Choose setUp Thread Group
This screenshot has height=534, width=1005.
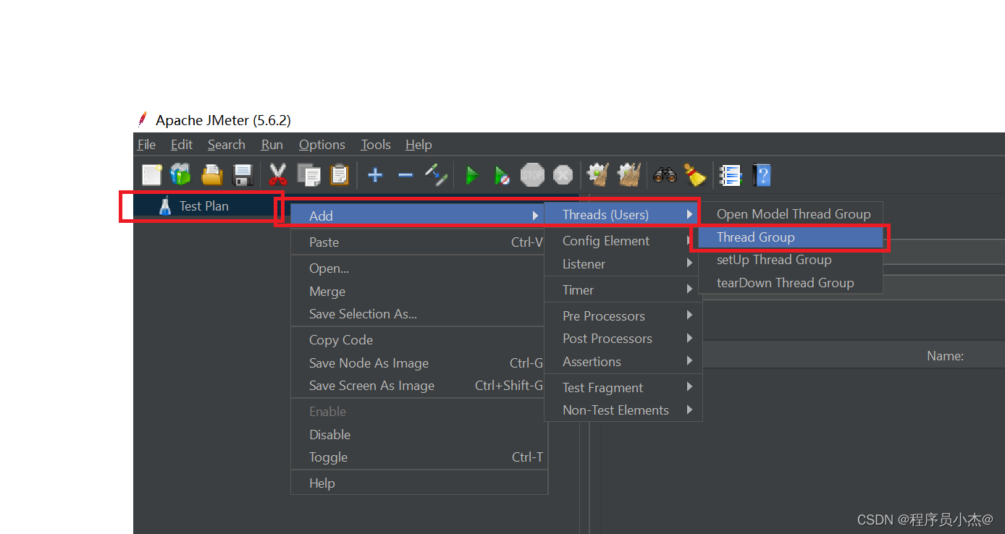pos(791,260)
